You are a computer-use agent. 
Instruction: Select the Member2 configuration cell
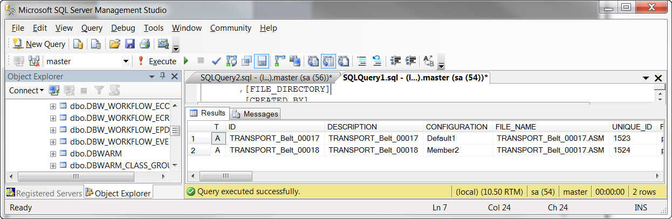[458, 150]
